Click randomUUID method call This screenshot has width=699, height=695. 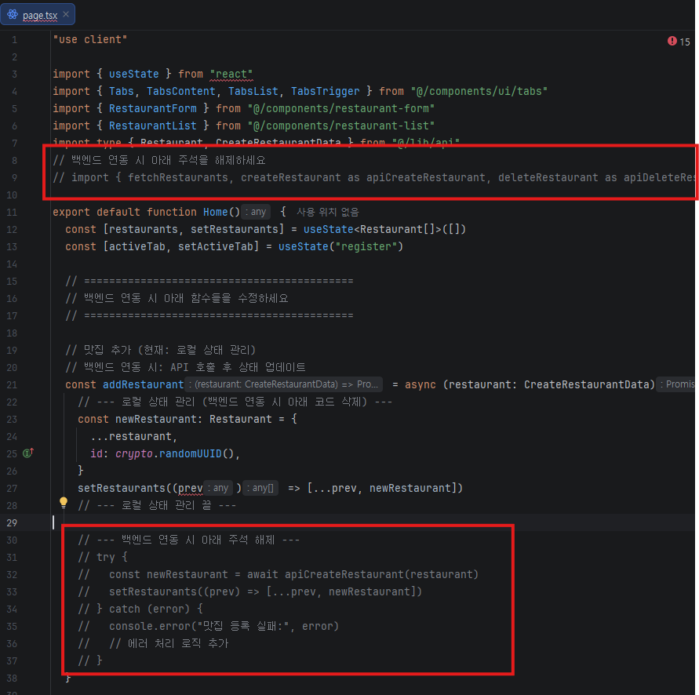(191, 454)
